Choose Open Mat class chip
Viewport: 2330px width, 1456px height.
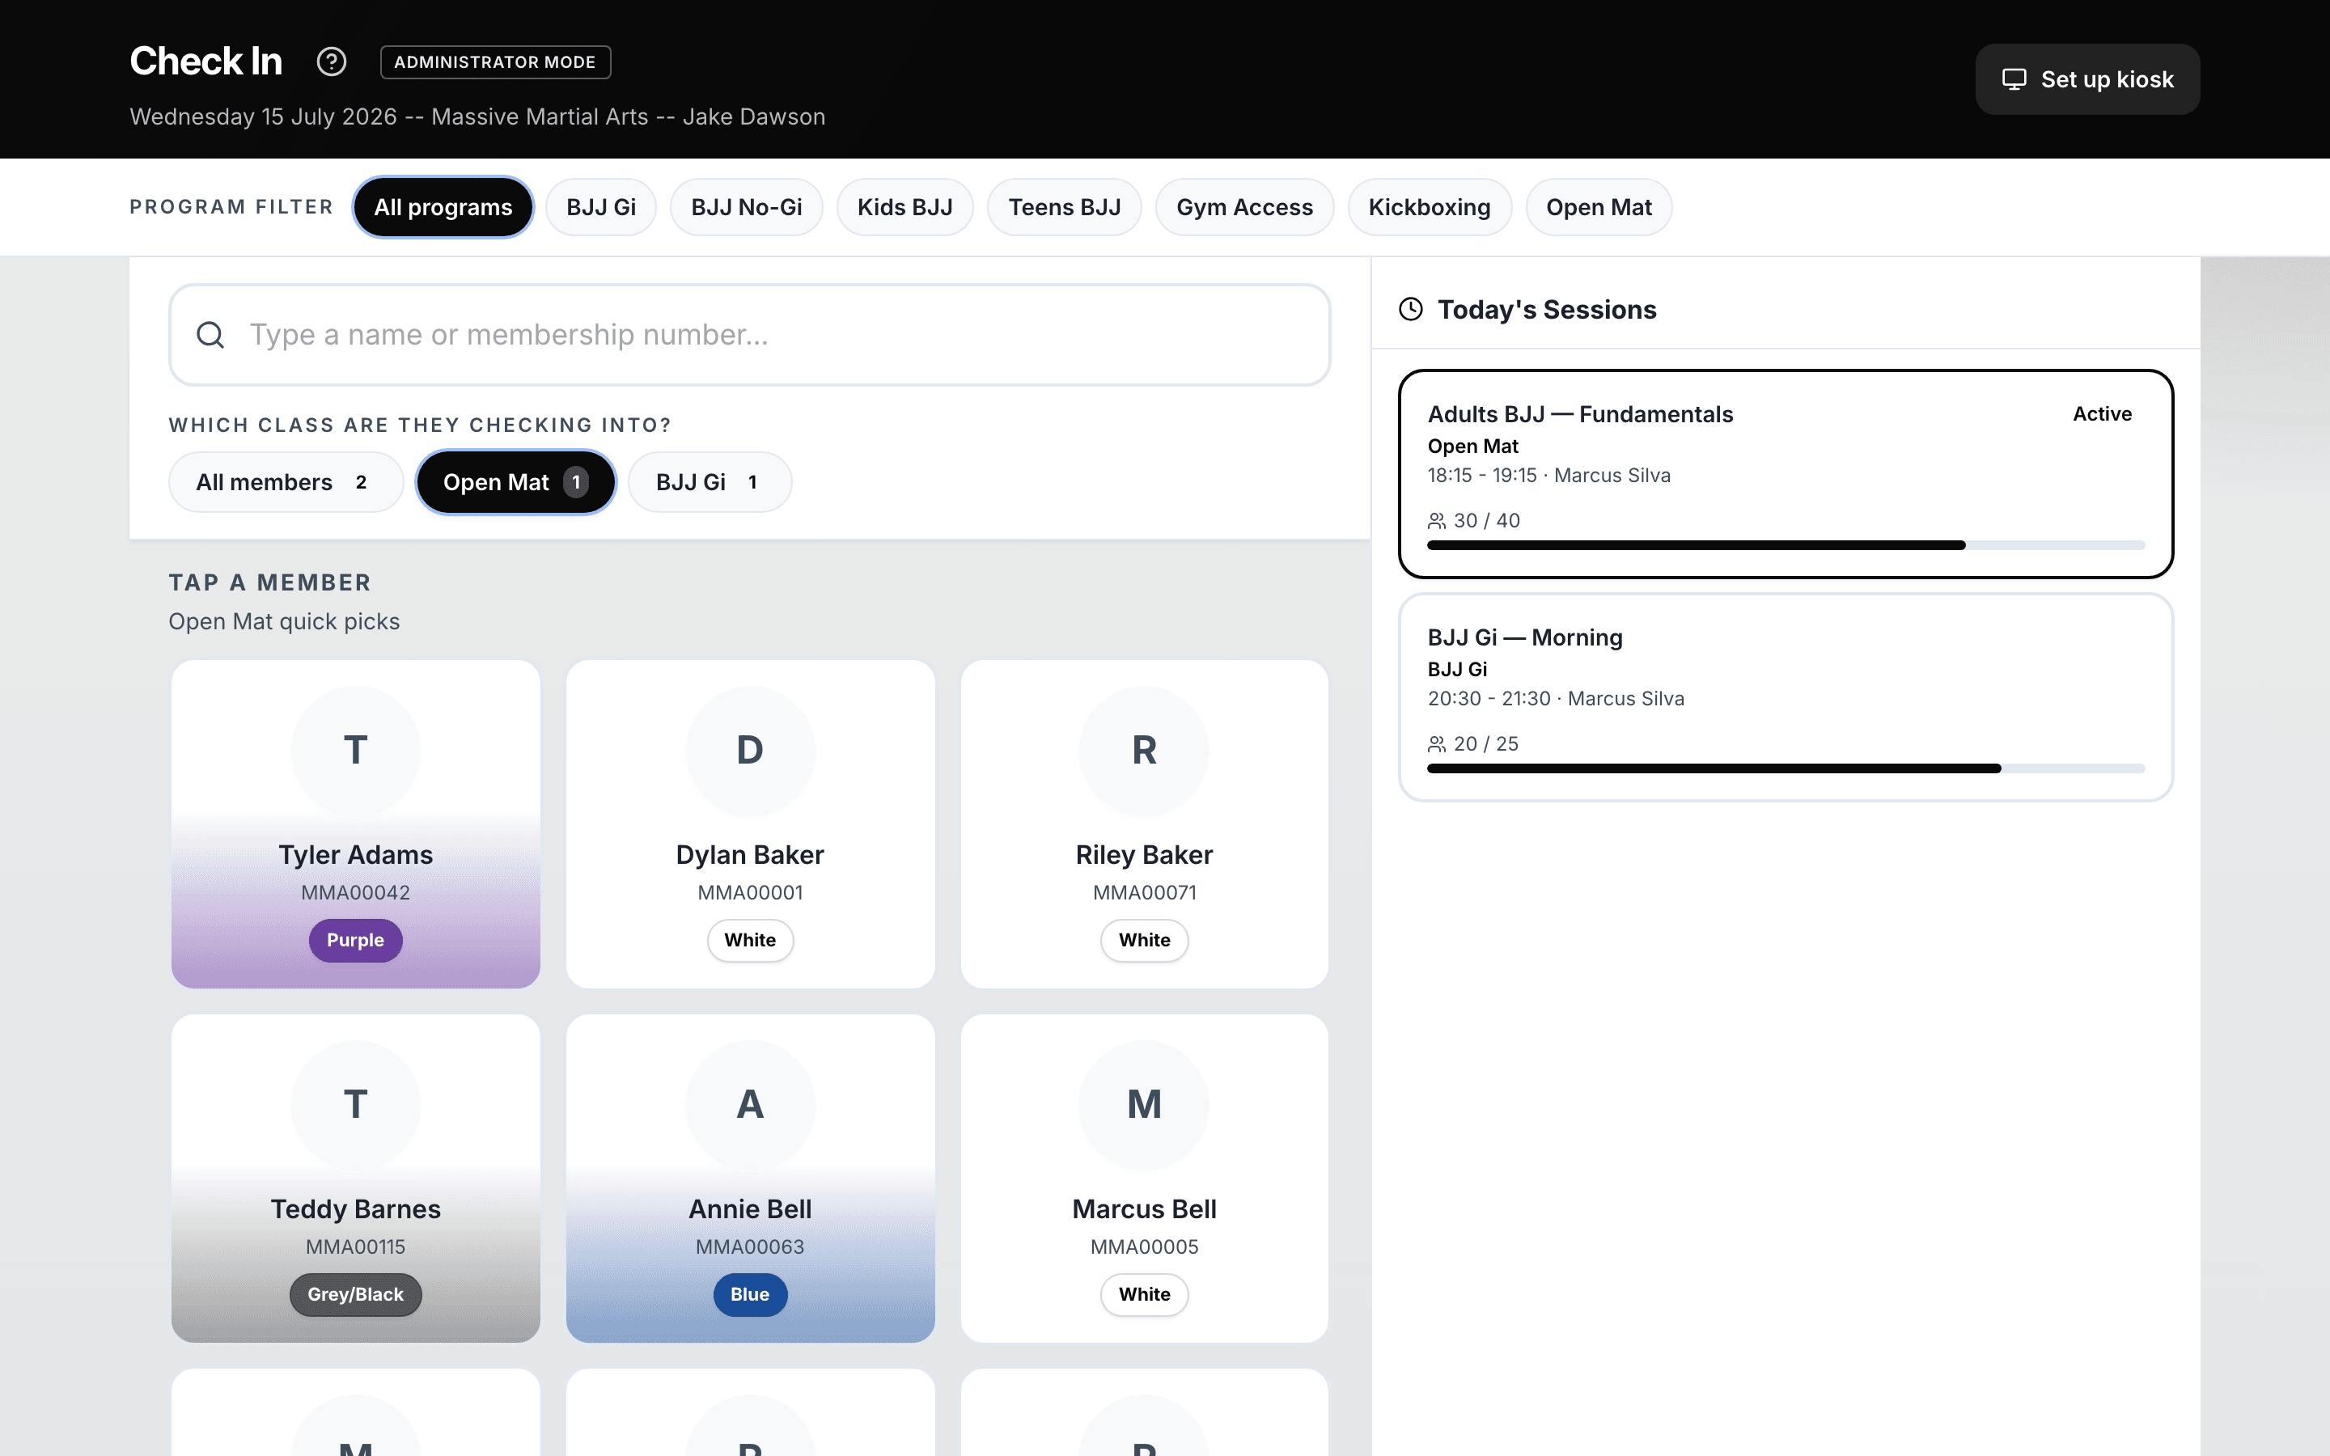pos(515,482)
